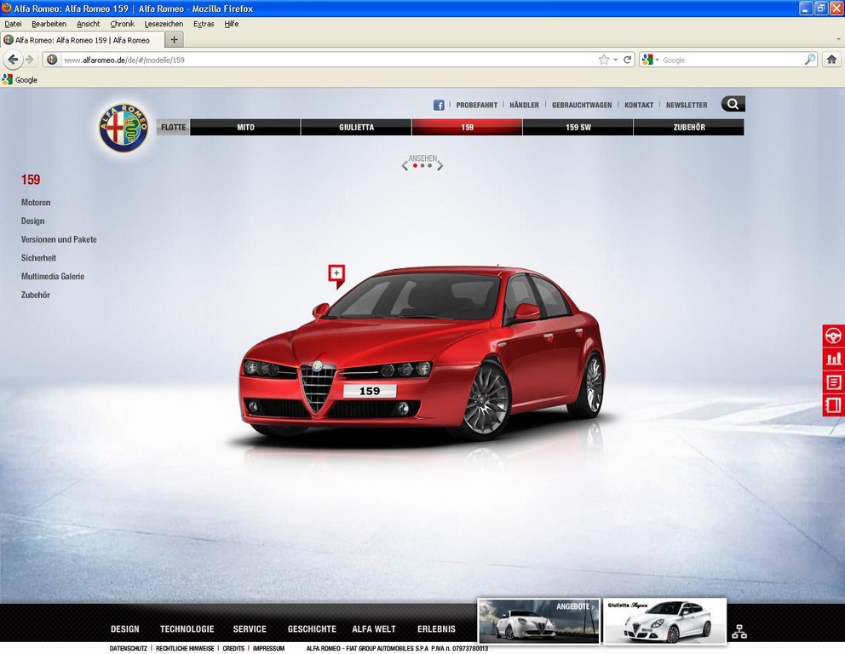This screenshot has width=845, height=654.
Task: Open Versionen und Pakete in sidebar
Action: pos(59,239)
